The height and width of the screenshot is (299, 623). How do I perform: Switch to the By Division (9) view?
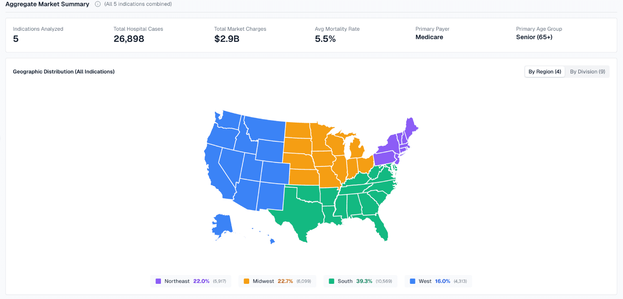pyautogui.click(x=587, y=71)
